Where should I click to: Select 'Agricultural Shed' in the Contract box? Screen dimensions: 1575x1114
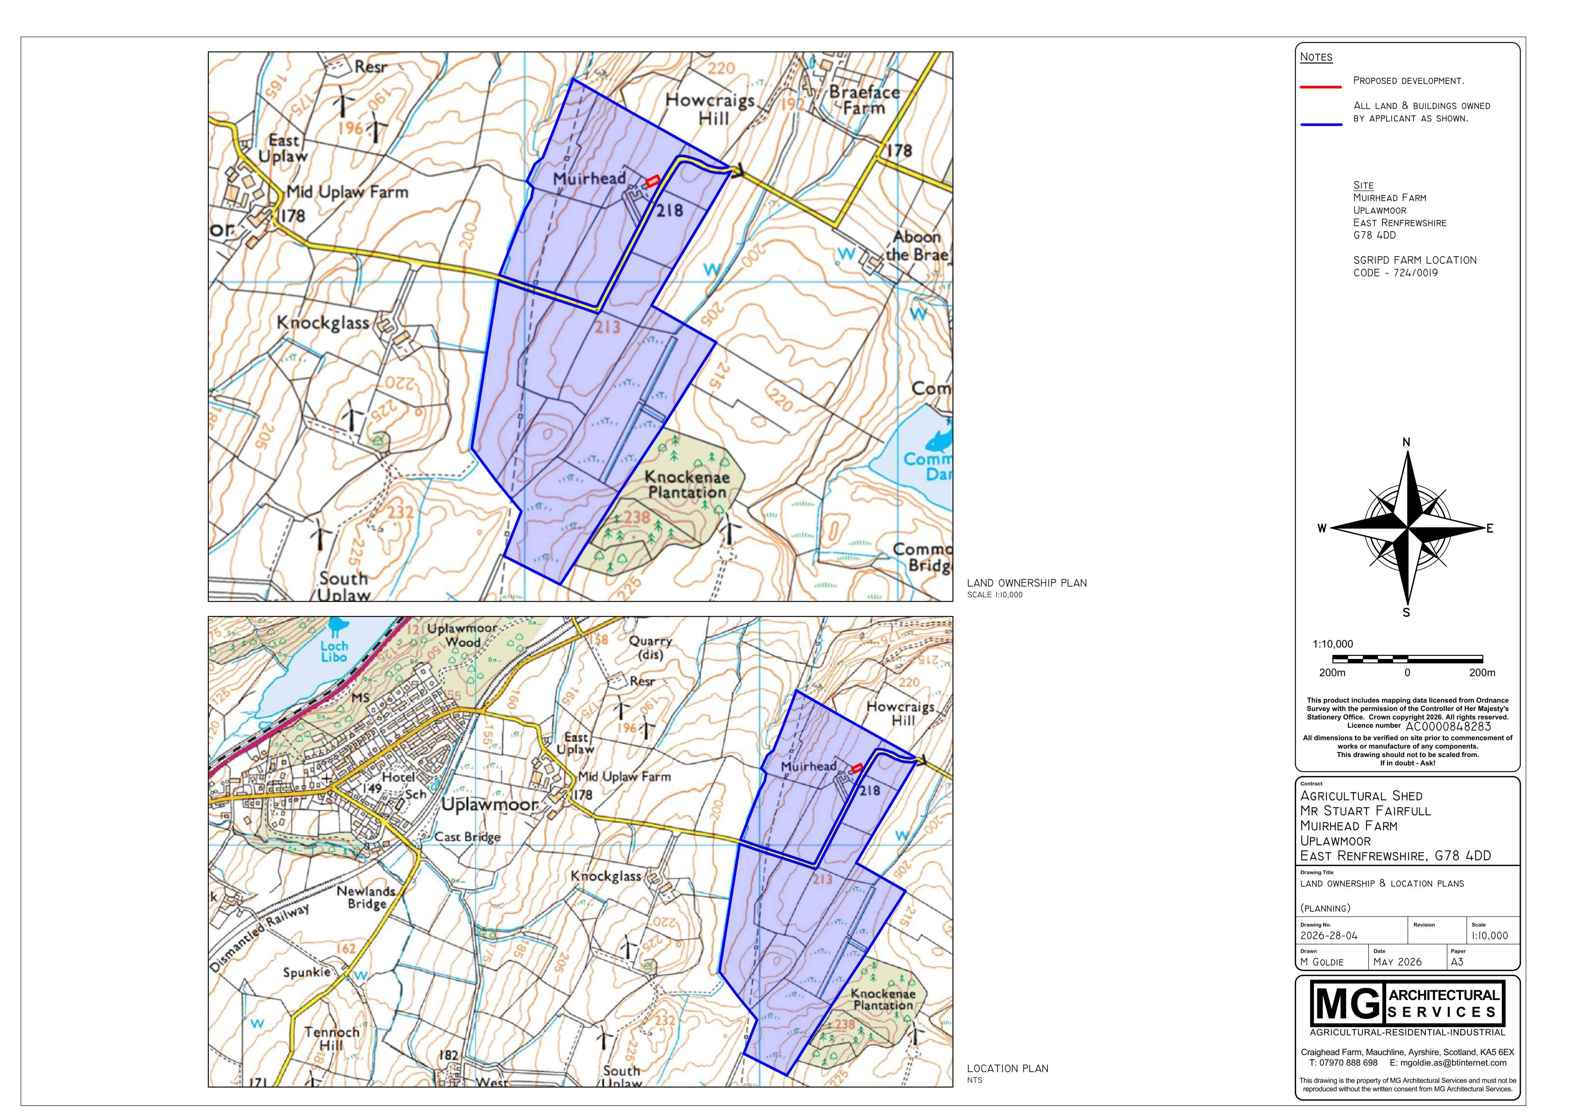click(x=1361, y=795)
